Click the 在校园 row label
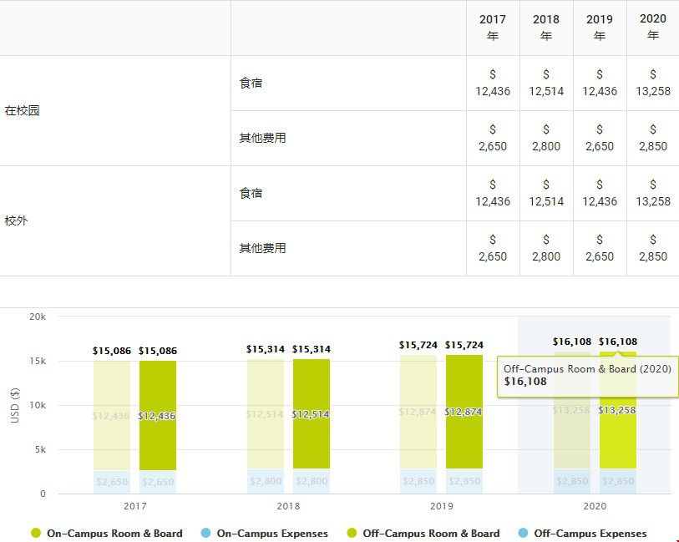 [x=23, y=111]
